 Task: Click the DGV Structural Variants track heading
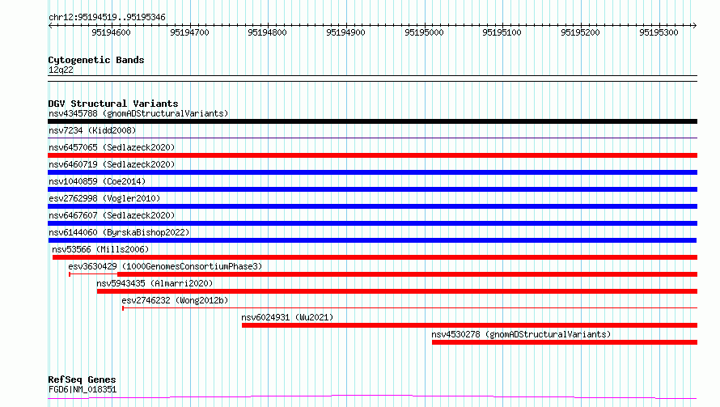pyautogui.click(x=113, y=104)
